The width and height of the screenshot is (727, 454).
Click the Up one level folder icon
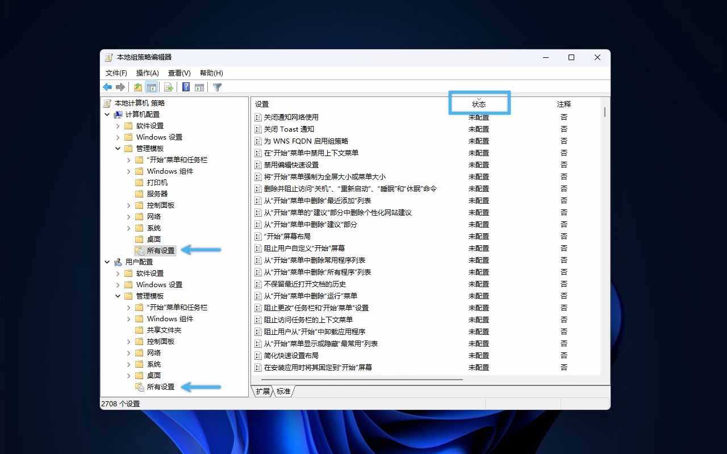coord(137,87)
